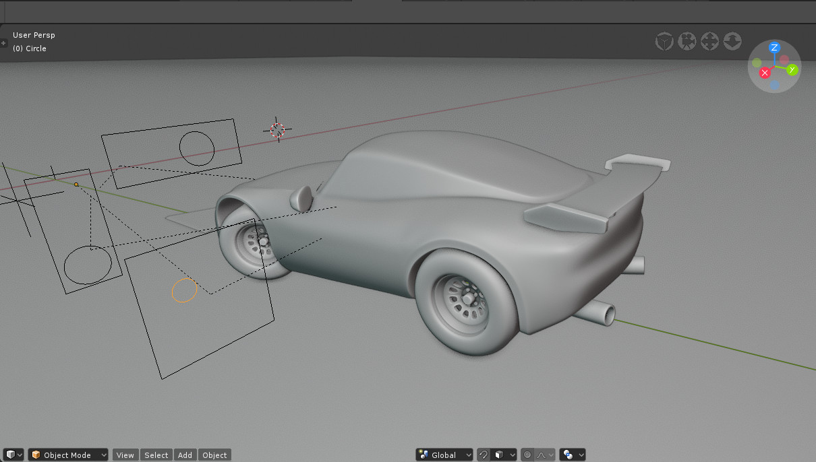Click the green Y axis on gizmo

(792, 69)
